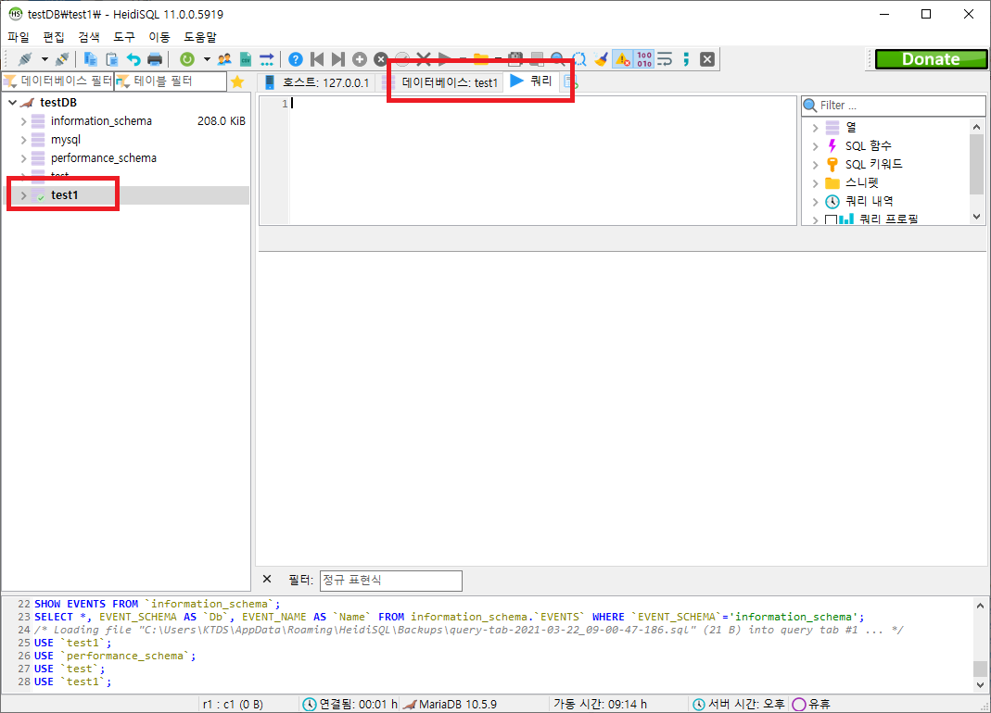Expand the information_schema database node
Image resolution: width=991 pixels, height=713 pixels.
(23, 121)
